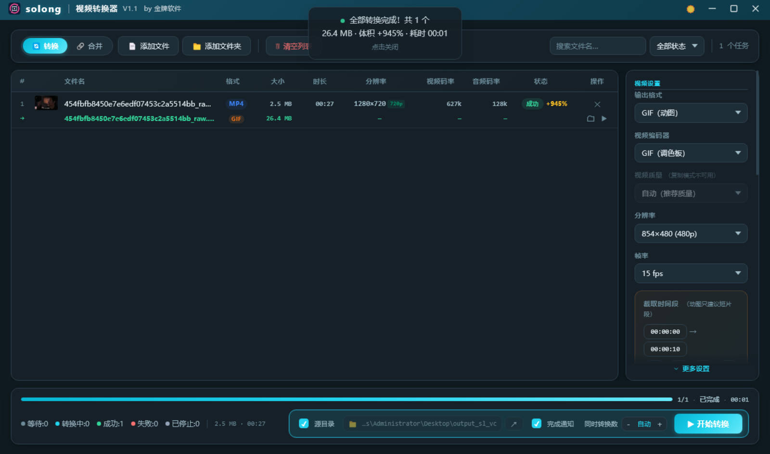
Task: Disable the 完成通知 notification checkbox
Action: [537, 424]
